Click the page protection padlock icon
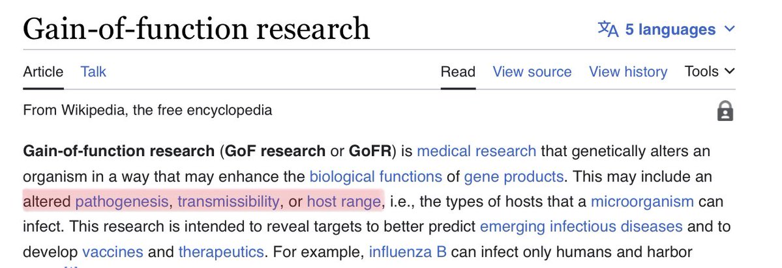This screenshot has width=782, height=268. 725,111
